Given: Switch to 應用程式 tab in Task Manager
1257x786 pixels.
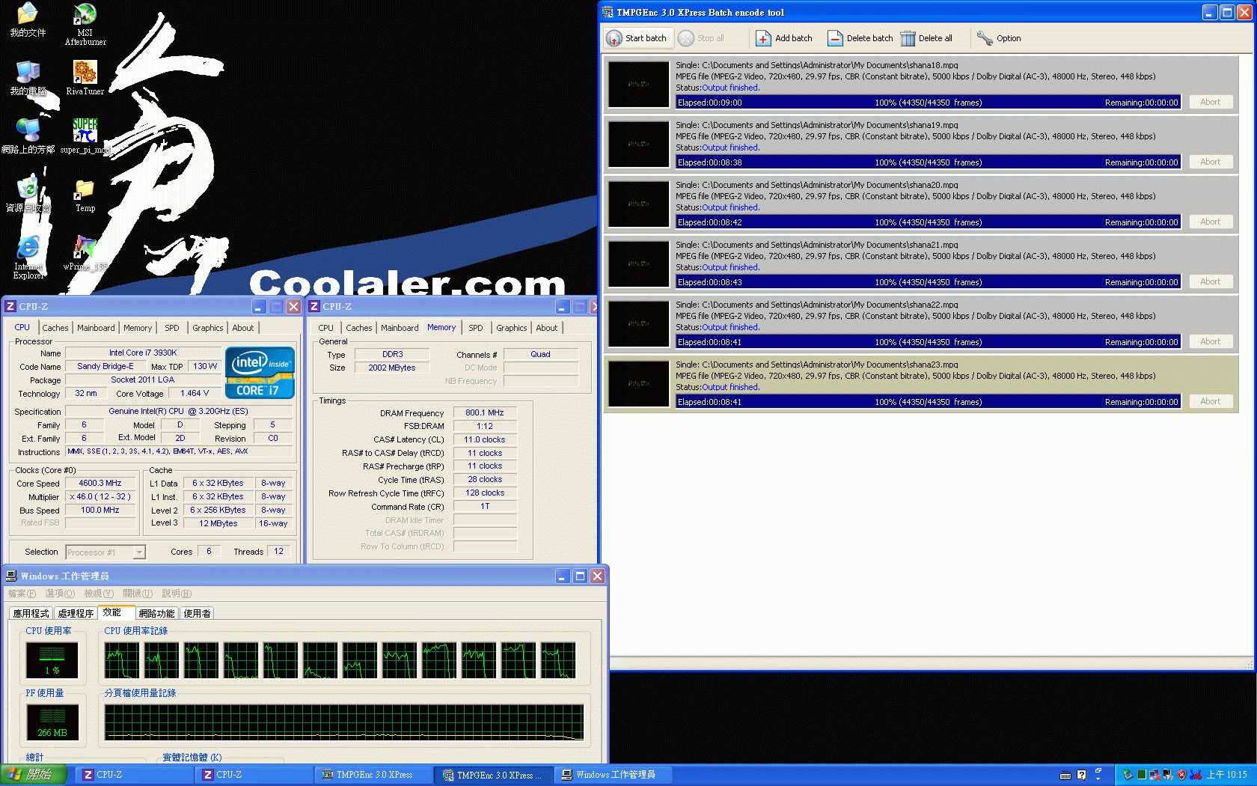Looking at the screenshot, I should coord(31,613).
